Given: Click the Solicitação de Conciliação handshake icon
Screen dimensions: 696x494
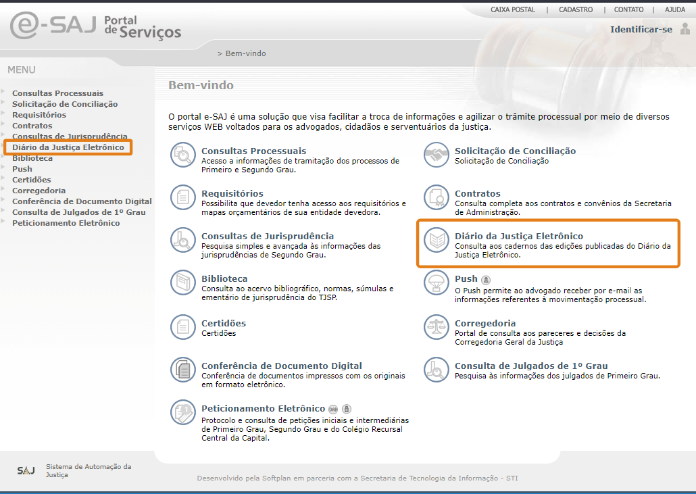Looking at the screenshot, I should click(x=437, y=155).
